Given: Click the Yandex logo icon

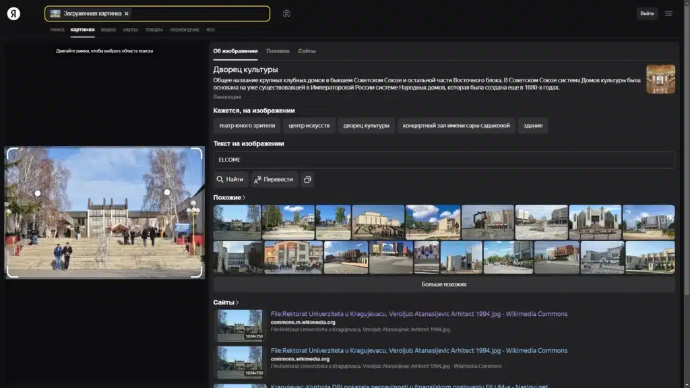Looking at the screenshot, I should click(x=13, y=13).
